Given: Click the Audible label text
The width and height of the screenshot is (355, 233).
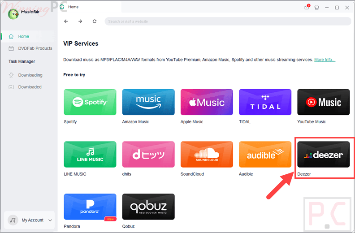Looking at the screenshot, I should tap(246, 174).
